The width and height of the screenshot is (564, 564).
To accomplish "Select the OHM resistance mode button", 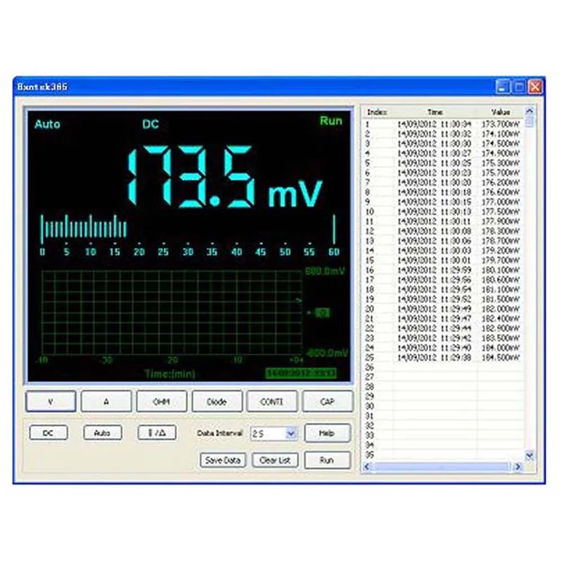I will click(x=161, y=402).
